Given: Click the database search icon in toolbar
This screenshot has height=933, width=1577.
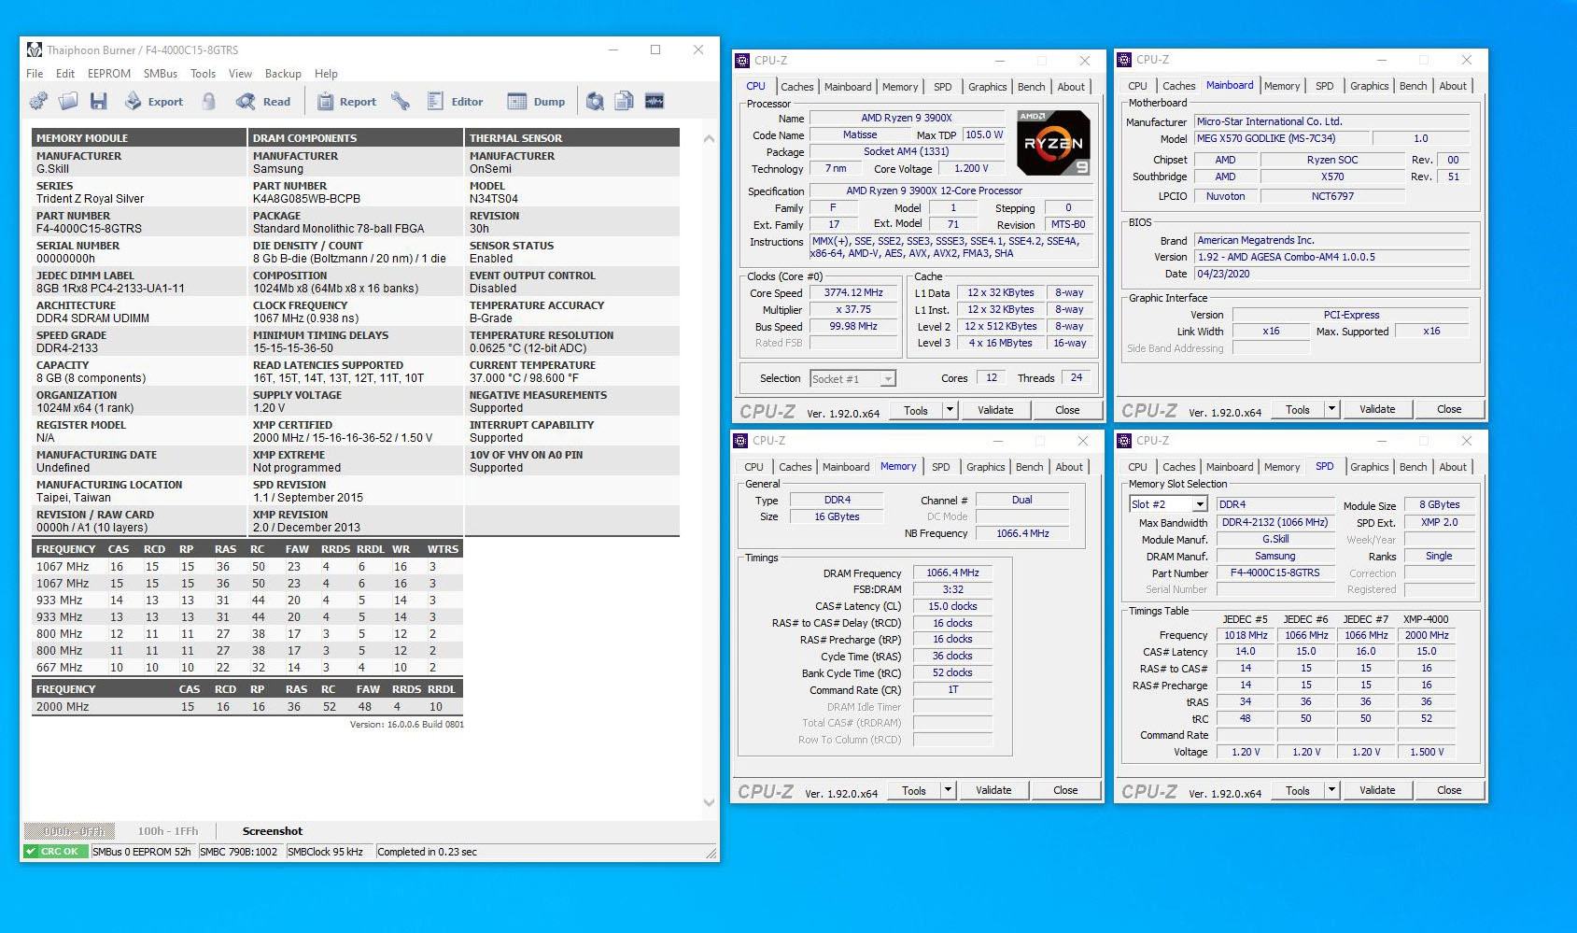Looking at the screenshot, I should 595,101.
